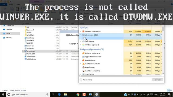The image size is (173, 97).
Task: Click Avast Antivirus process icon
Action: pyautogui.click(x=84, y=60)
